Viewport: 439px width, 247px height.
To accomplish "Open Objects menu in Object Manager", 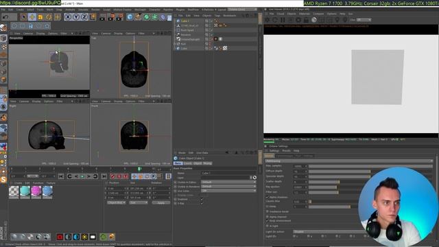I will tap(207, 16).
